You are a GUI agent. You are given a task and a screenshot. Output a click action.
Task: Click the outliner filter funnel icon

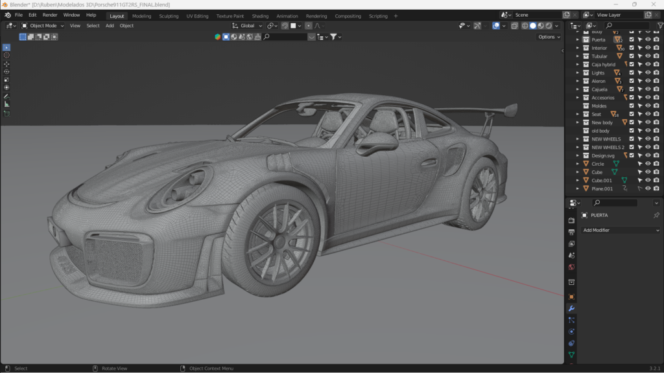[659, 26]
